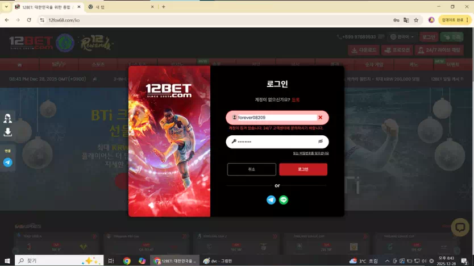This screenshot has width=474, height=266.
Task: Open the 등록 registration link
Action: 296,99
